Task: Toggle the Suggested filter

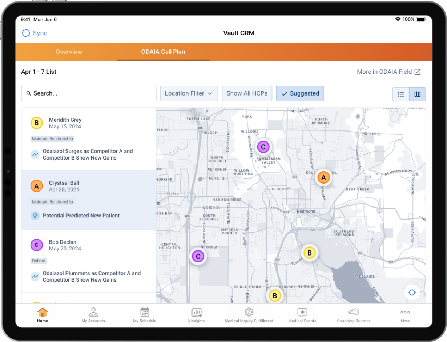Action: tap(300, 93)
